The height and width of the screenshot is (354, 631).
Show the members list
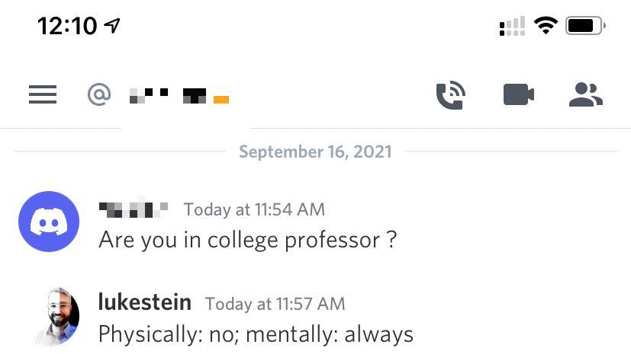[585, 95]
